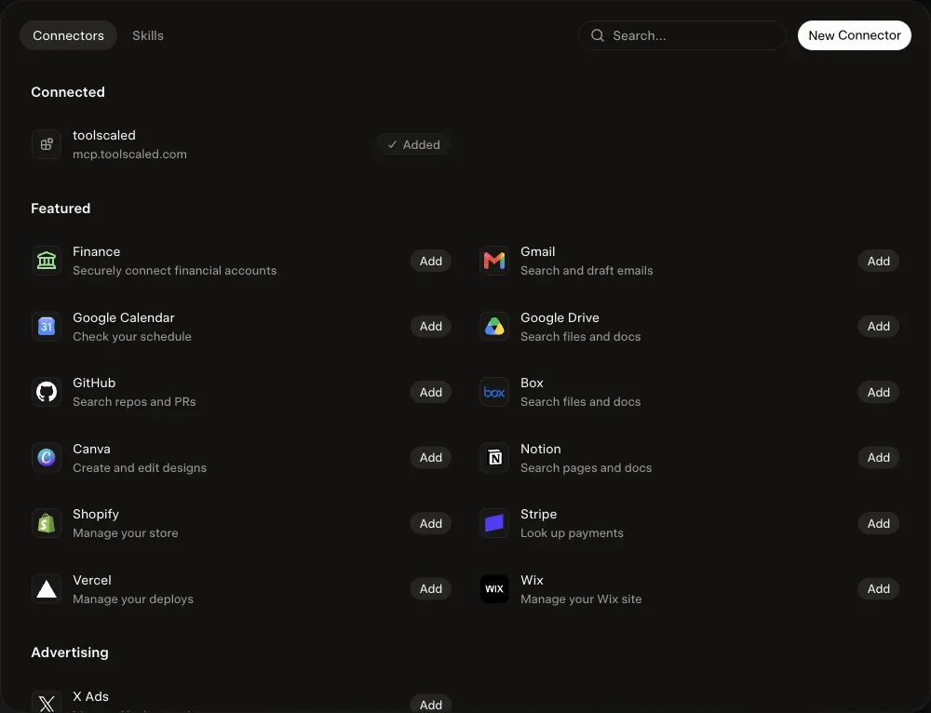Click the toolscaled connector icon
Viewport: 931px width, 713px height.
pyautogui.click(x=47, y=144)
